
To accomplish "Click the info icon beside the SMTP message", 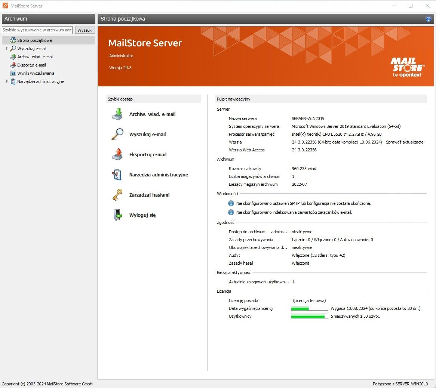I will 231,203.
